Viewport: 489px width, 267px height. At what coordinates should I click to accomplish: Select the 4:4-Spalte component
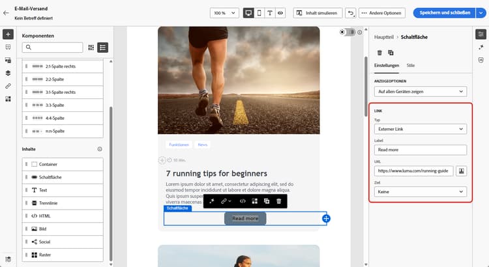(63, 118)
